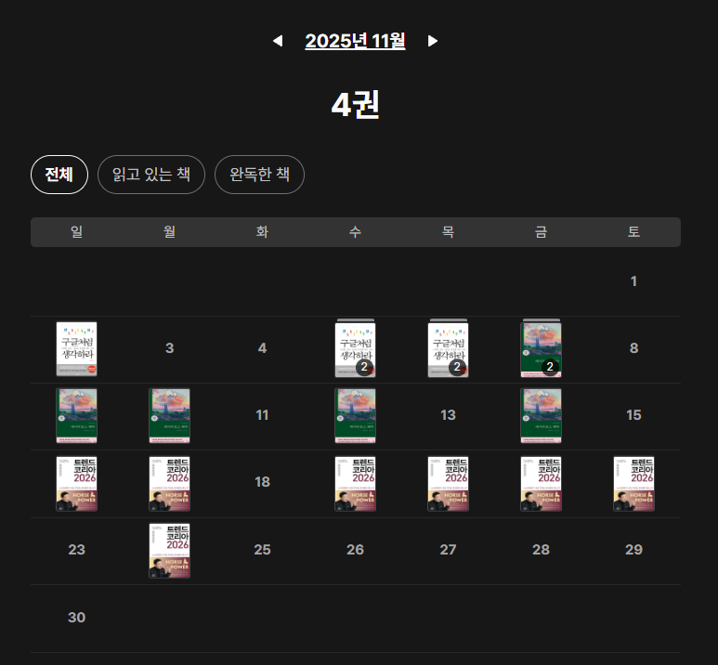Open 트렌드 코리아 2026 on Saturday the 22nd

point(633,484)
